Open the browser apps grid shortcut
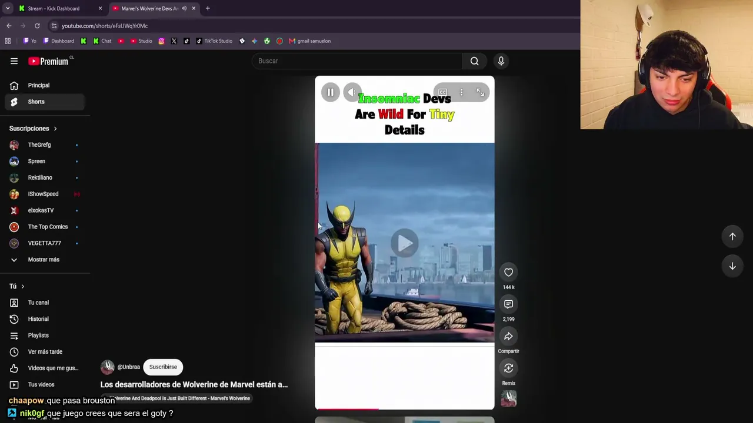The width and height of the screenshot is (753, 423). 8,41
